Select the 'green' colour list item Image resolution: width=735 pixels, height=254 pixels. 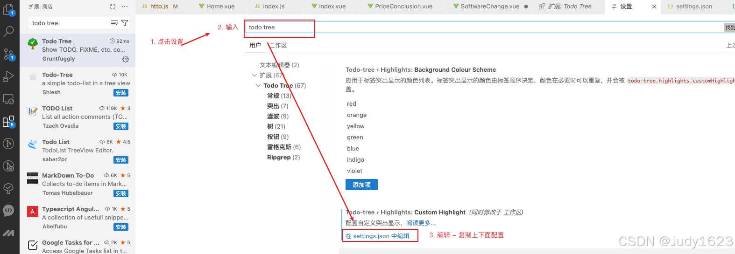(x=355, y=137)
